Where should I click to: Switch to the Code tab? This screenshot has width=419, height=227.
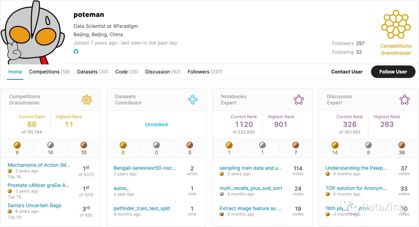pos(126,72)
